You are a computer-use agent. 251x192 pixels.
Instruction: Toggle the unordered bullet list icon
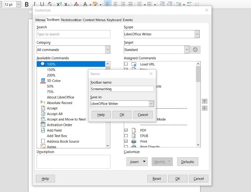click(139, 4)
